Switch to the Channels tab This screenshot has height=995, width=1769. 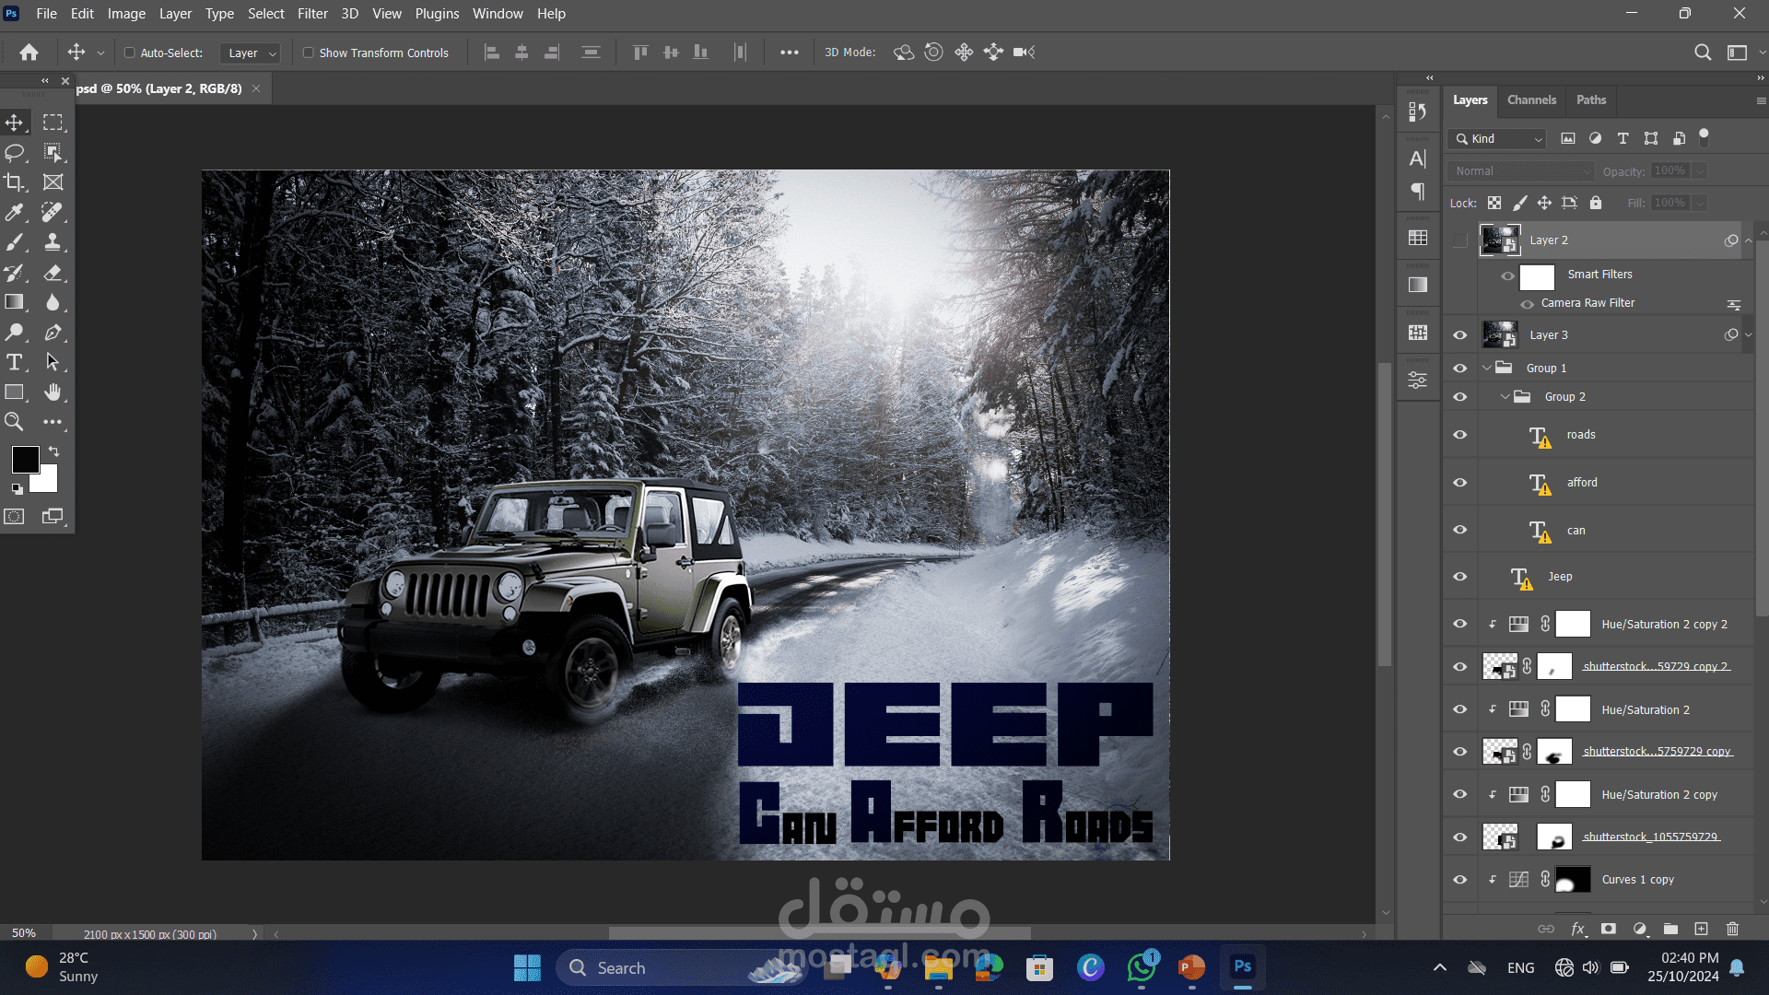(1531, 99)
